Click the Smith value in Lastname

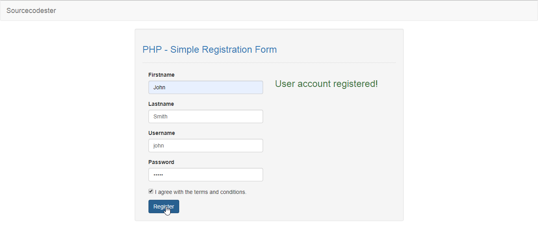click(x=160, y=116)
